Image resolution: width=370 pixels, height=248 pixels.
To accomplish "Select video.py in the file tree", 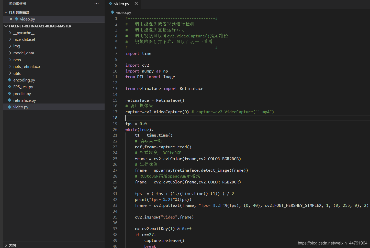I will click(x=54, y=107).
